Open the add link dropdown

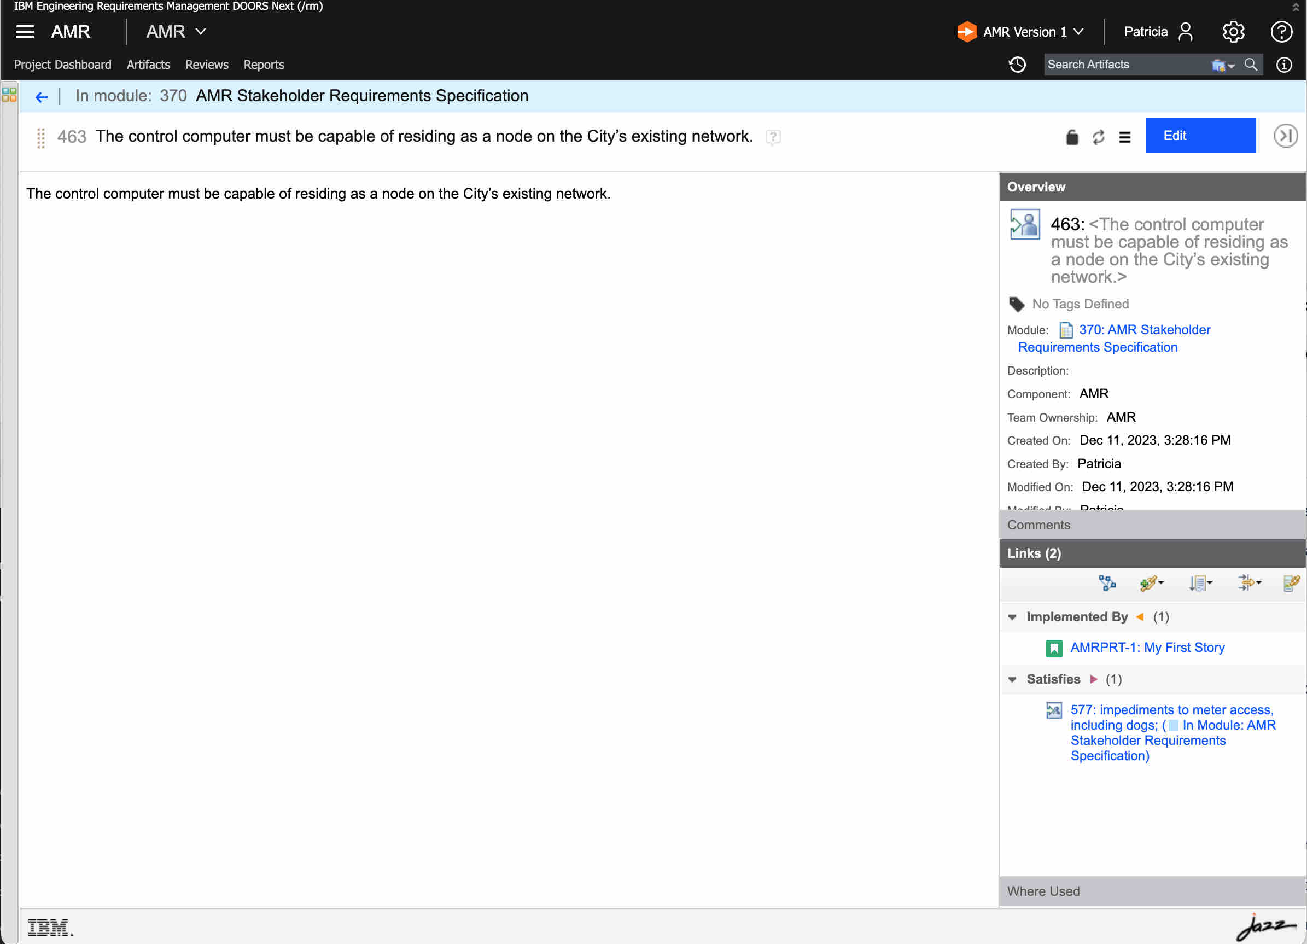[x=1151, y=582]
